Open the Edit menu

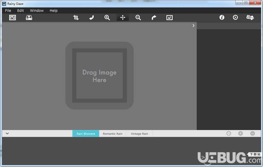point(21,10)
